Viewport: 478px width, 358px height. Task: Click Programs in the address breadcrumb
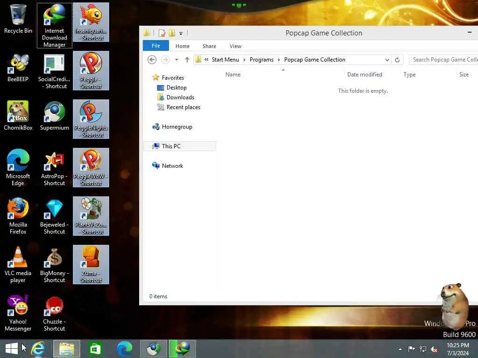(x=261, y=60)
